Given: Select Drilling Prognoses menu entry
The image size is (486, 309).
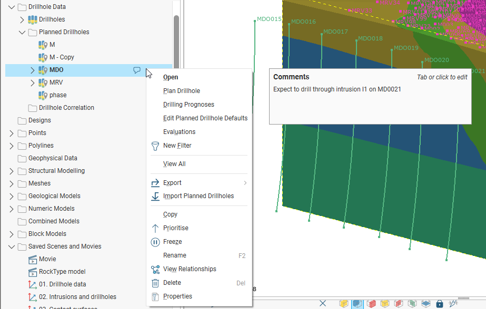Looking at the screenshot, I should [x=189, y=105].
